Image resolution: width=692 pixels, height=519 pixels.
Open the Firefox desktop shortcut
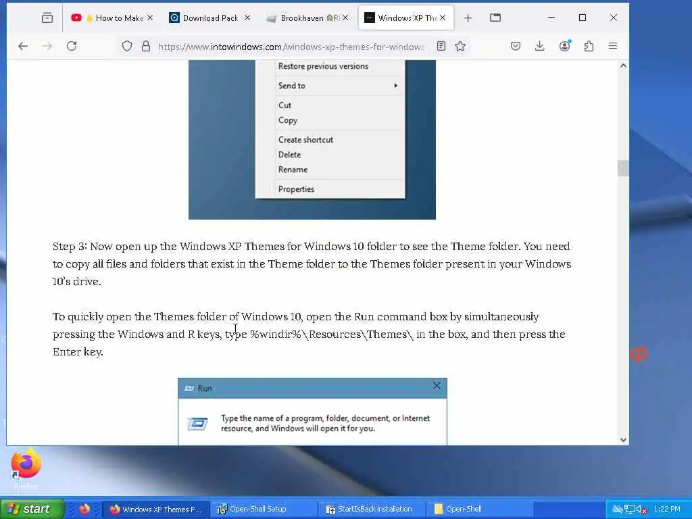click(x=26, y=469)
